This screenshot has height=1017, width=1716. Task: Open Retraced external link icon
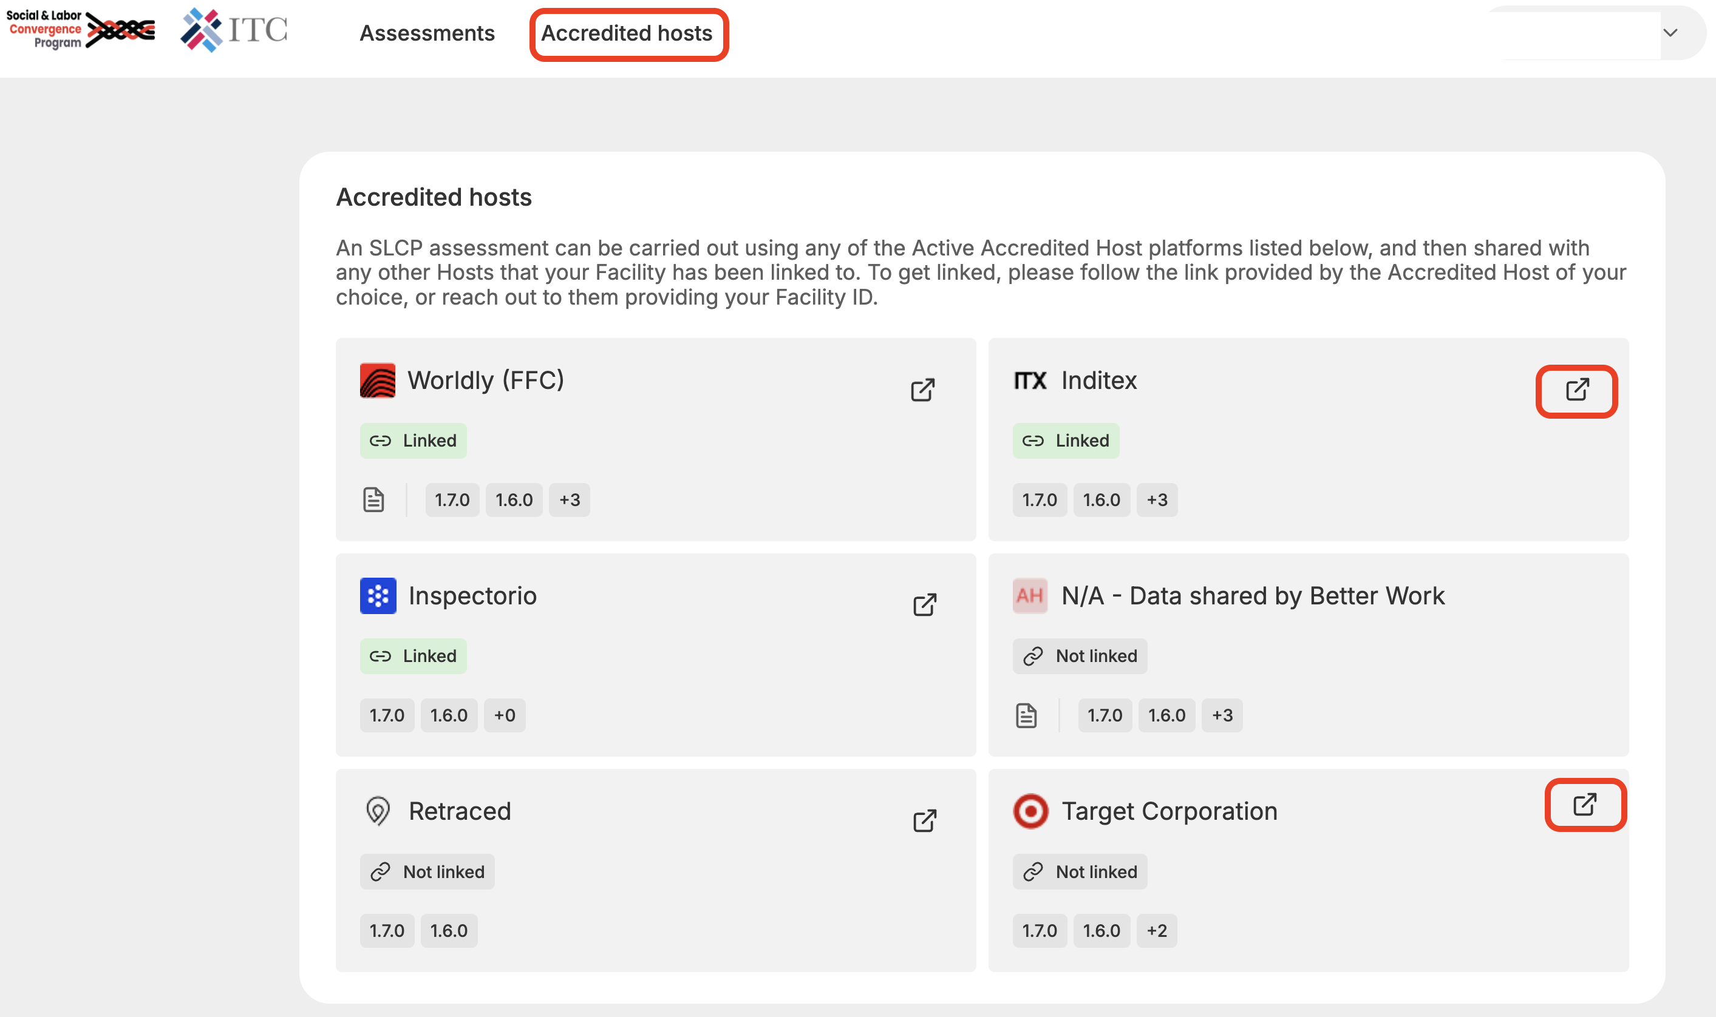[x=924, y=820]
